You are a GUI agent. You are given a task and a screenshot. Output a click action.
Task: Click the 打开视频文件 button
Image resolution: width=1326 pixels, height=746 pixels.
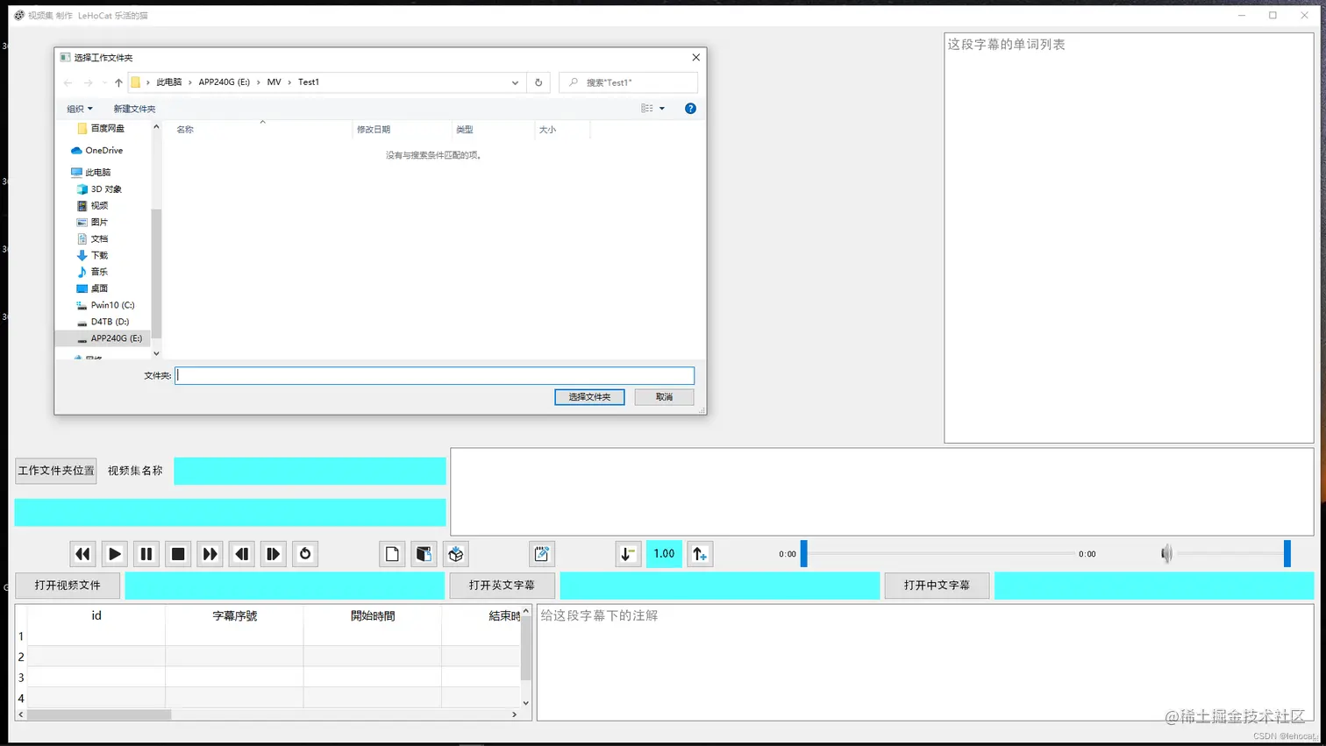coord(68,586)
